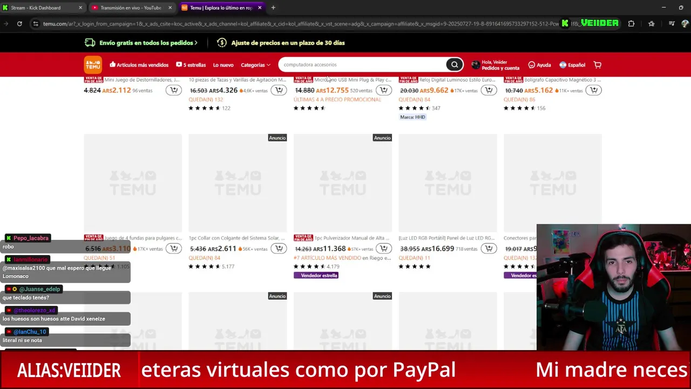Open the browser profile avatar
The image size is (691, 389).
(x=685, y=24)
